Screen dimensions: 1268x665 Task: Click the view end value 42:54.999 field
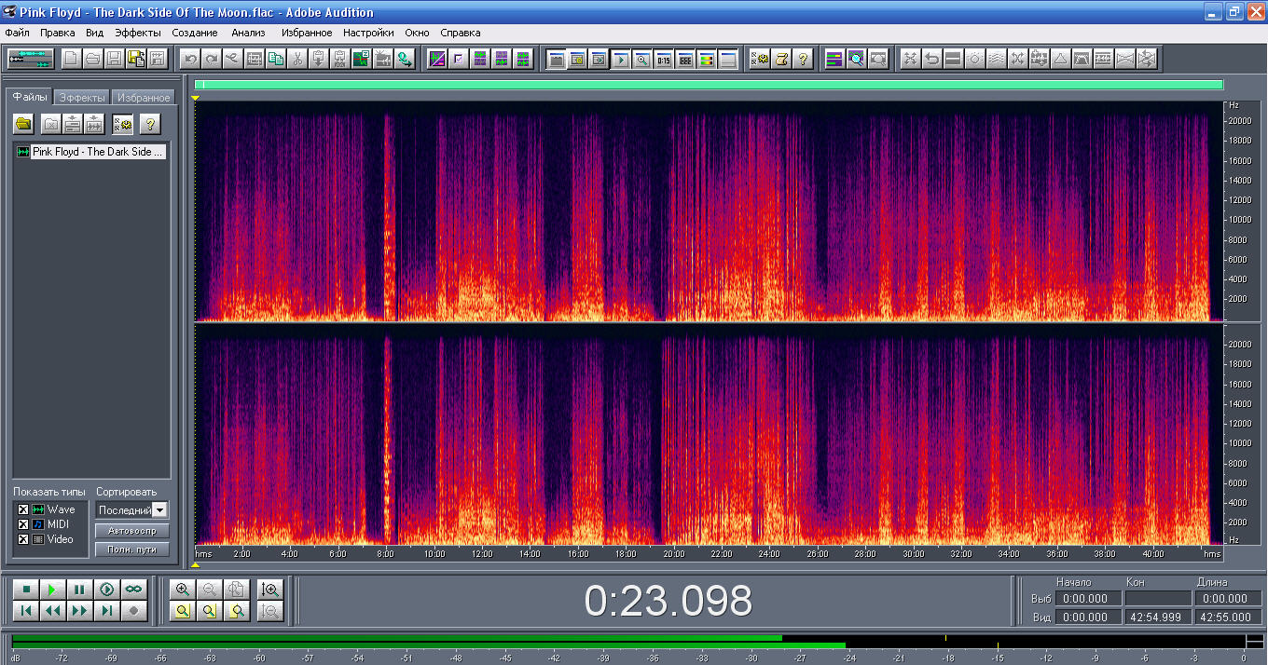[x=1158, y=617]
